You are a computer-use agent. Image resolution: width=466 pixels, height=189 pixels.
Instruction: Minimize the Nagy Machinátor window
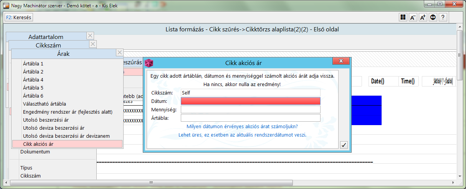(430, 4)
